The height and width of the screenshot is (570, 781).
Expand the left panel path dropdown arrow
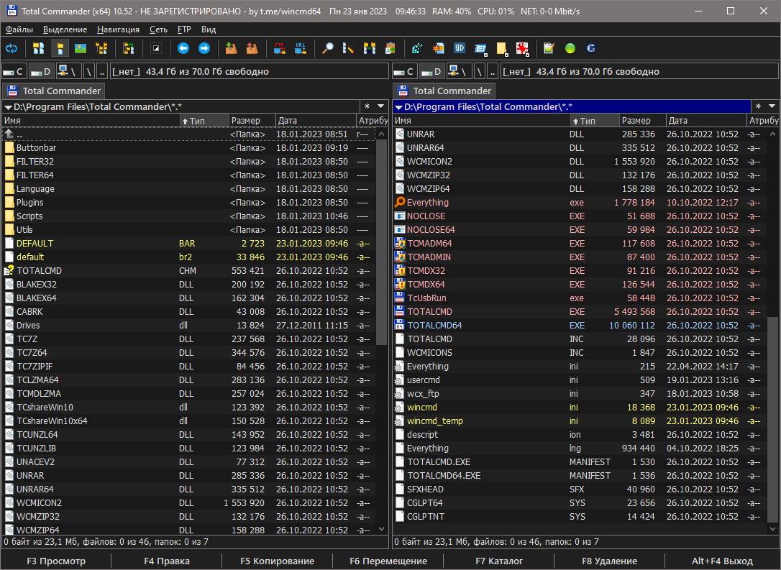[x=7, y=107]
